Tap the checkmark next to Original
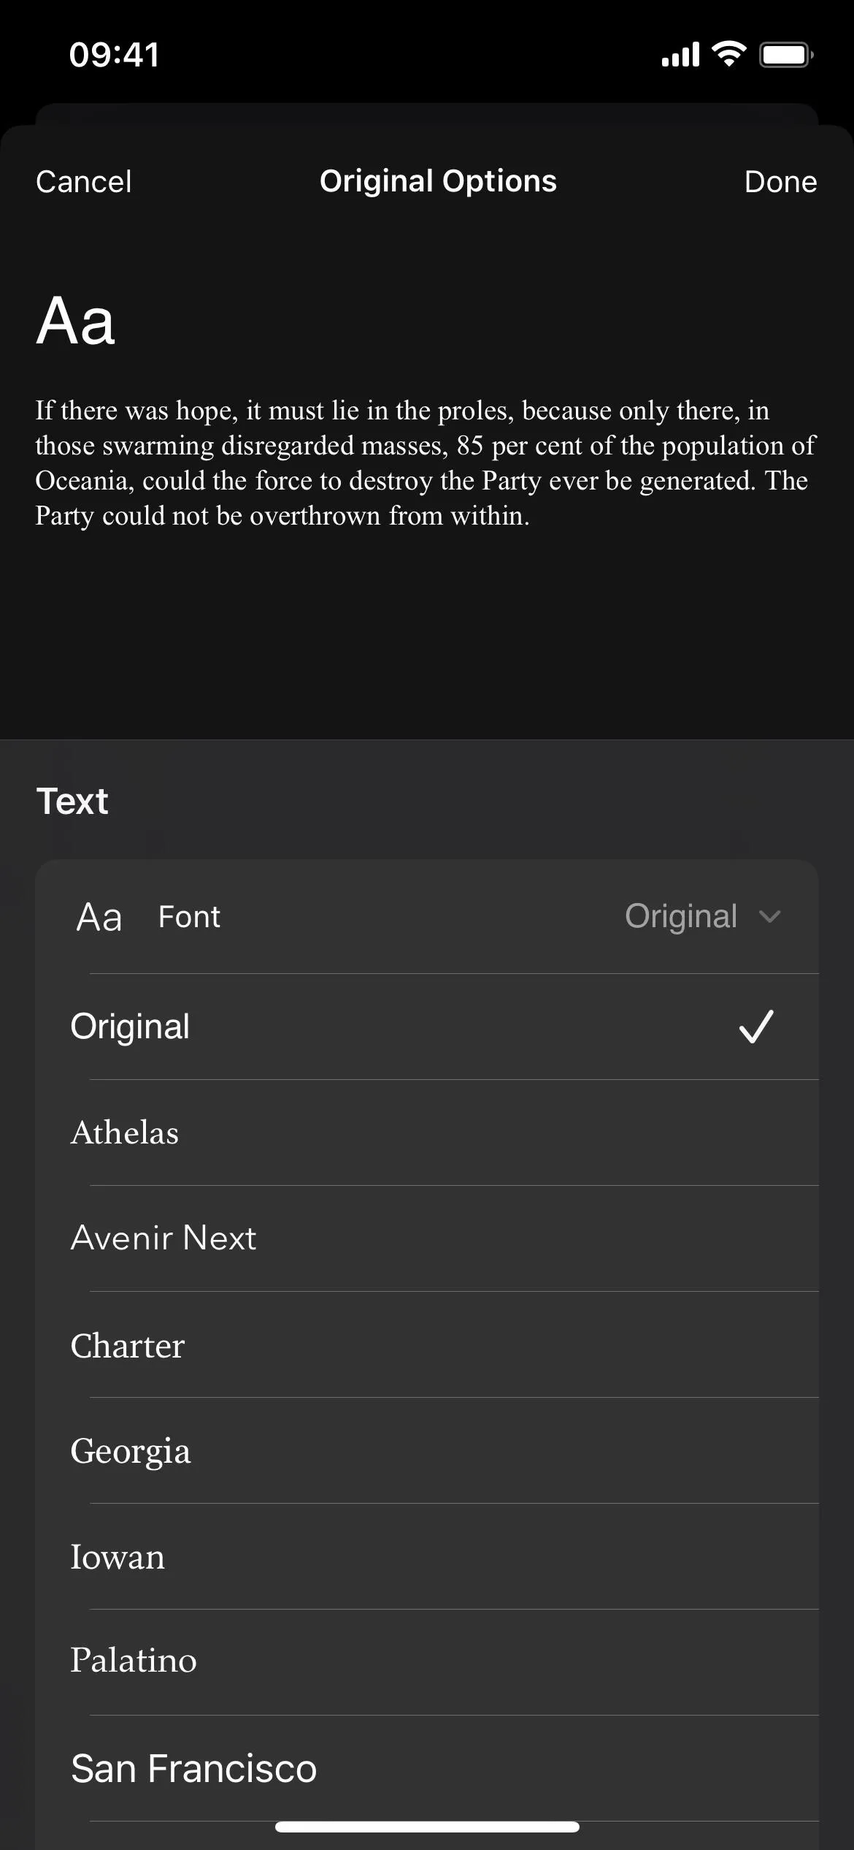Screen dimensions: 854x1850 756,1027
